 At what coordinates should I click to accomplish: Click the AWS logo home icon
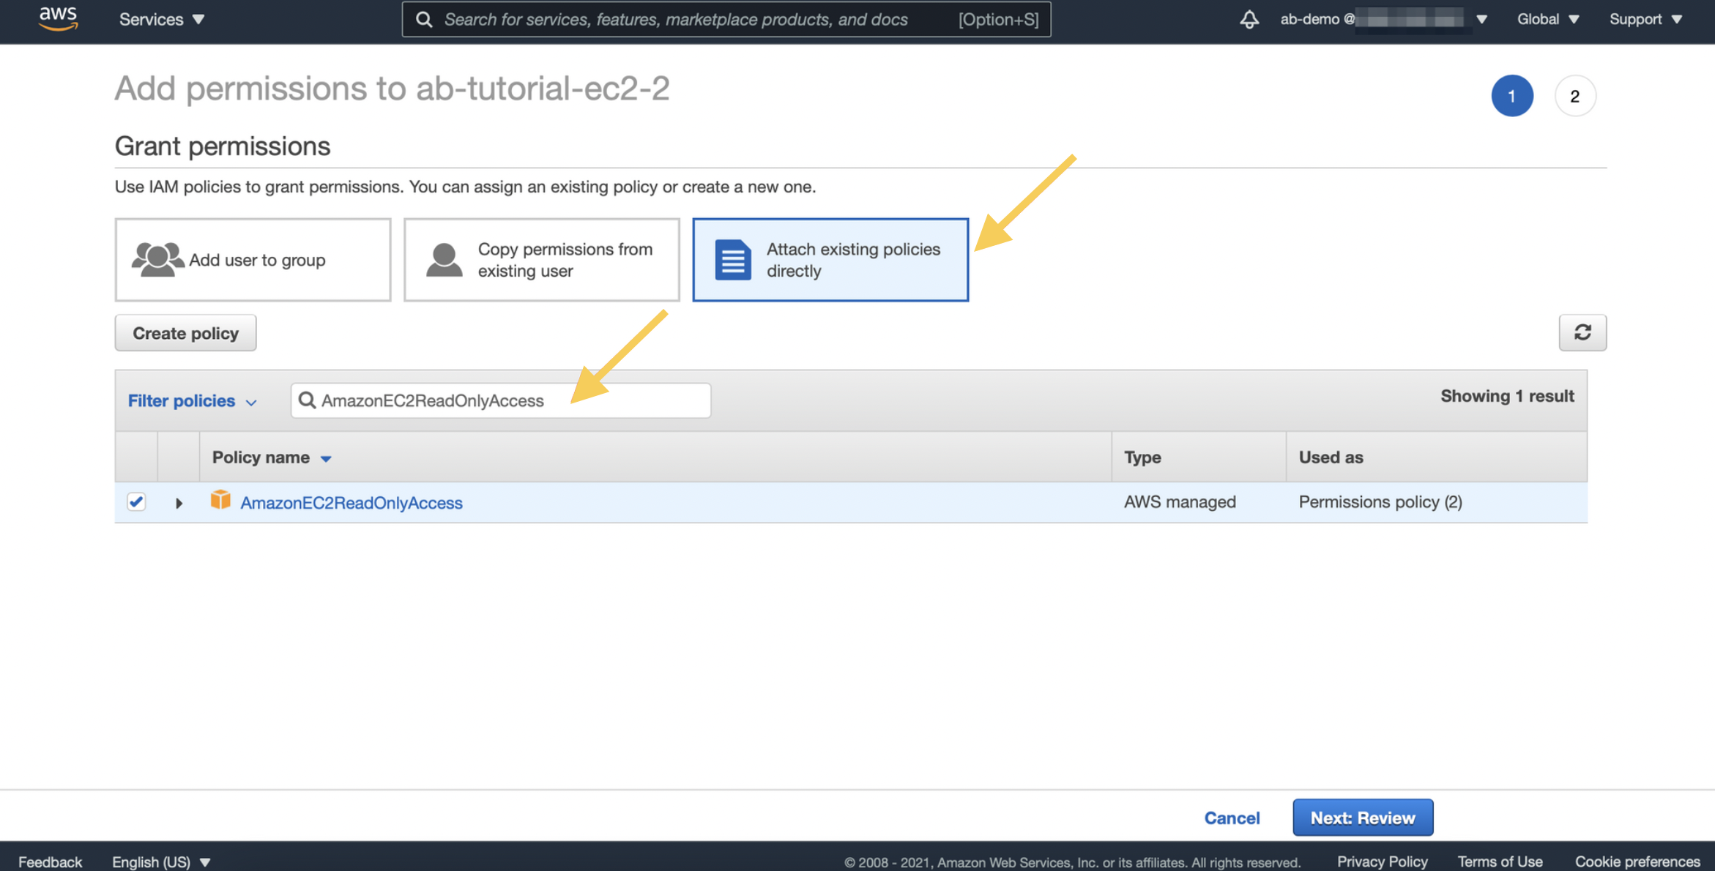(58, 18)
